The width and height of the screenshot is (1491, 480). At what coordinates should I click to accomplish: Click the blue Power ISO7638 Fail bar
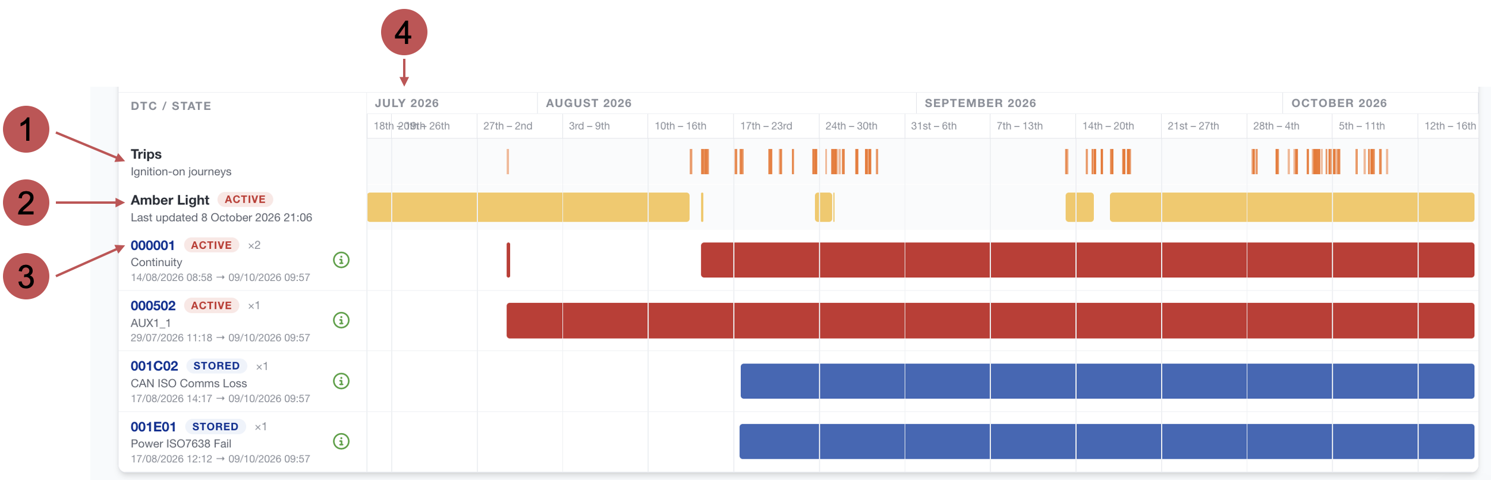[1107, 441]
